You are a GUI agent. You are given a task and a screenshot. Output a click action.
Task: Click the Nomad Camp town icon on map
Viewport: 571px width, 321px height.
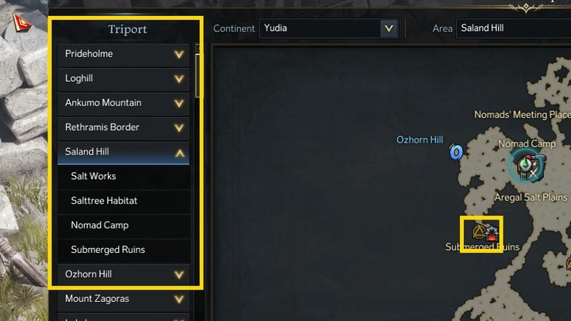(x=524, y=166)
